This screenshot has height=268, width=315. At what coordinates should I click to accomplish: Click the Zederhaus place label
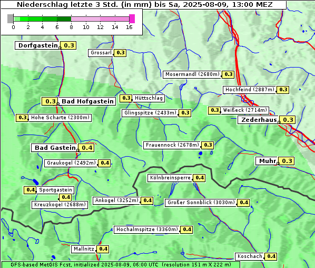(x=259, y=120)
